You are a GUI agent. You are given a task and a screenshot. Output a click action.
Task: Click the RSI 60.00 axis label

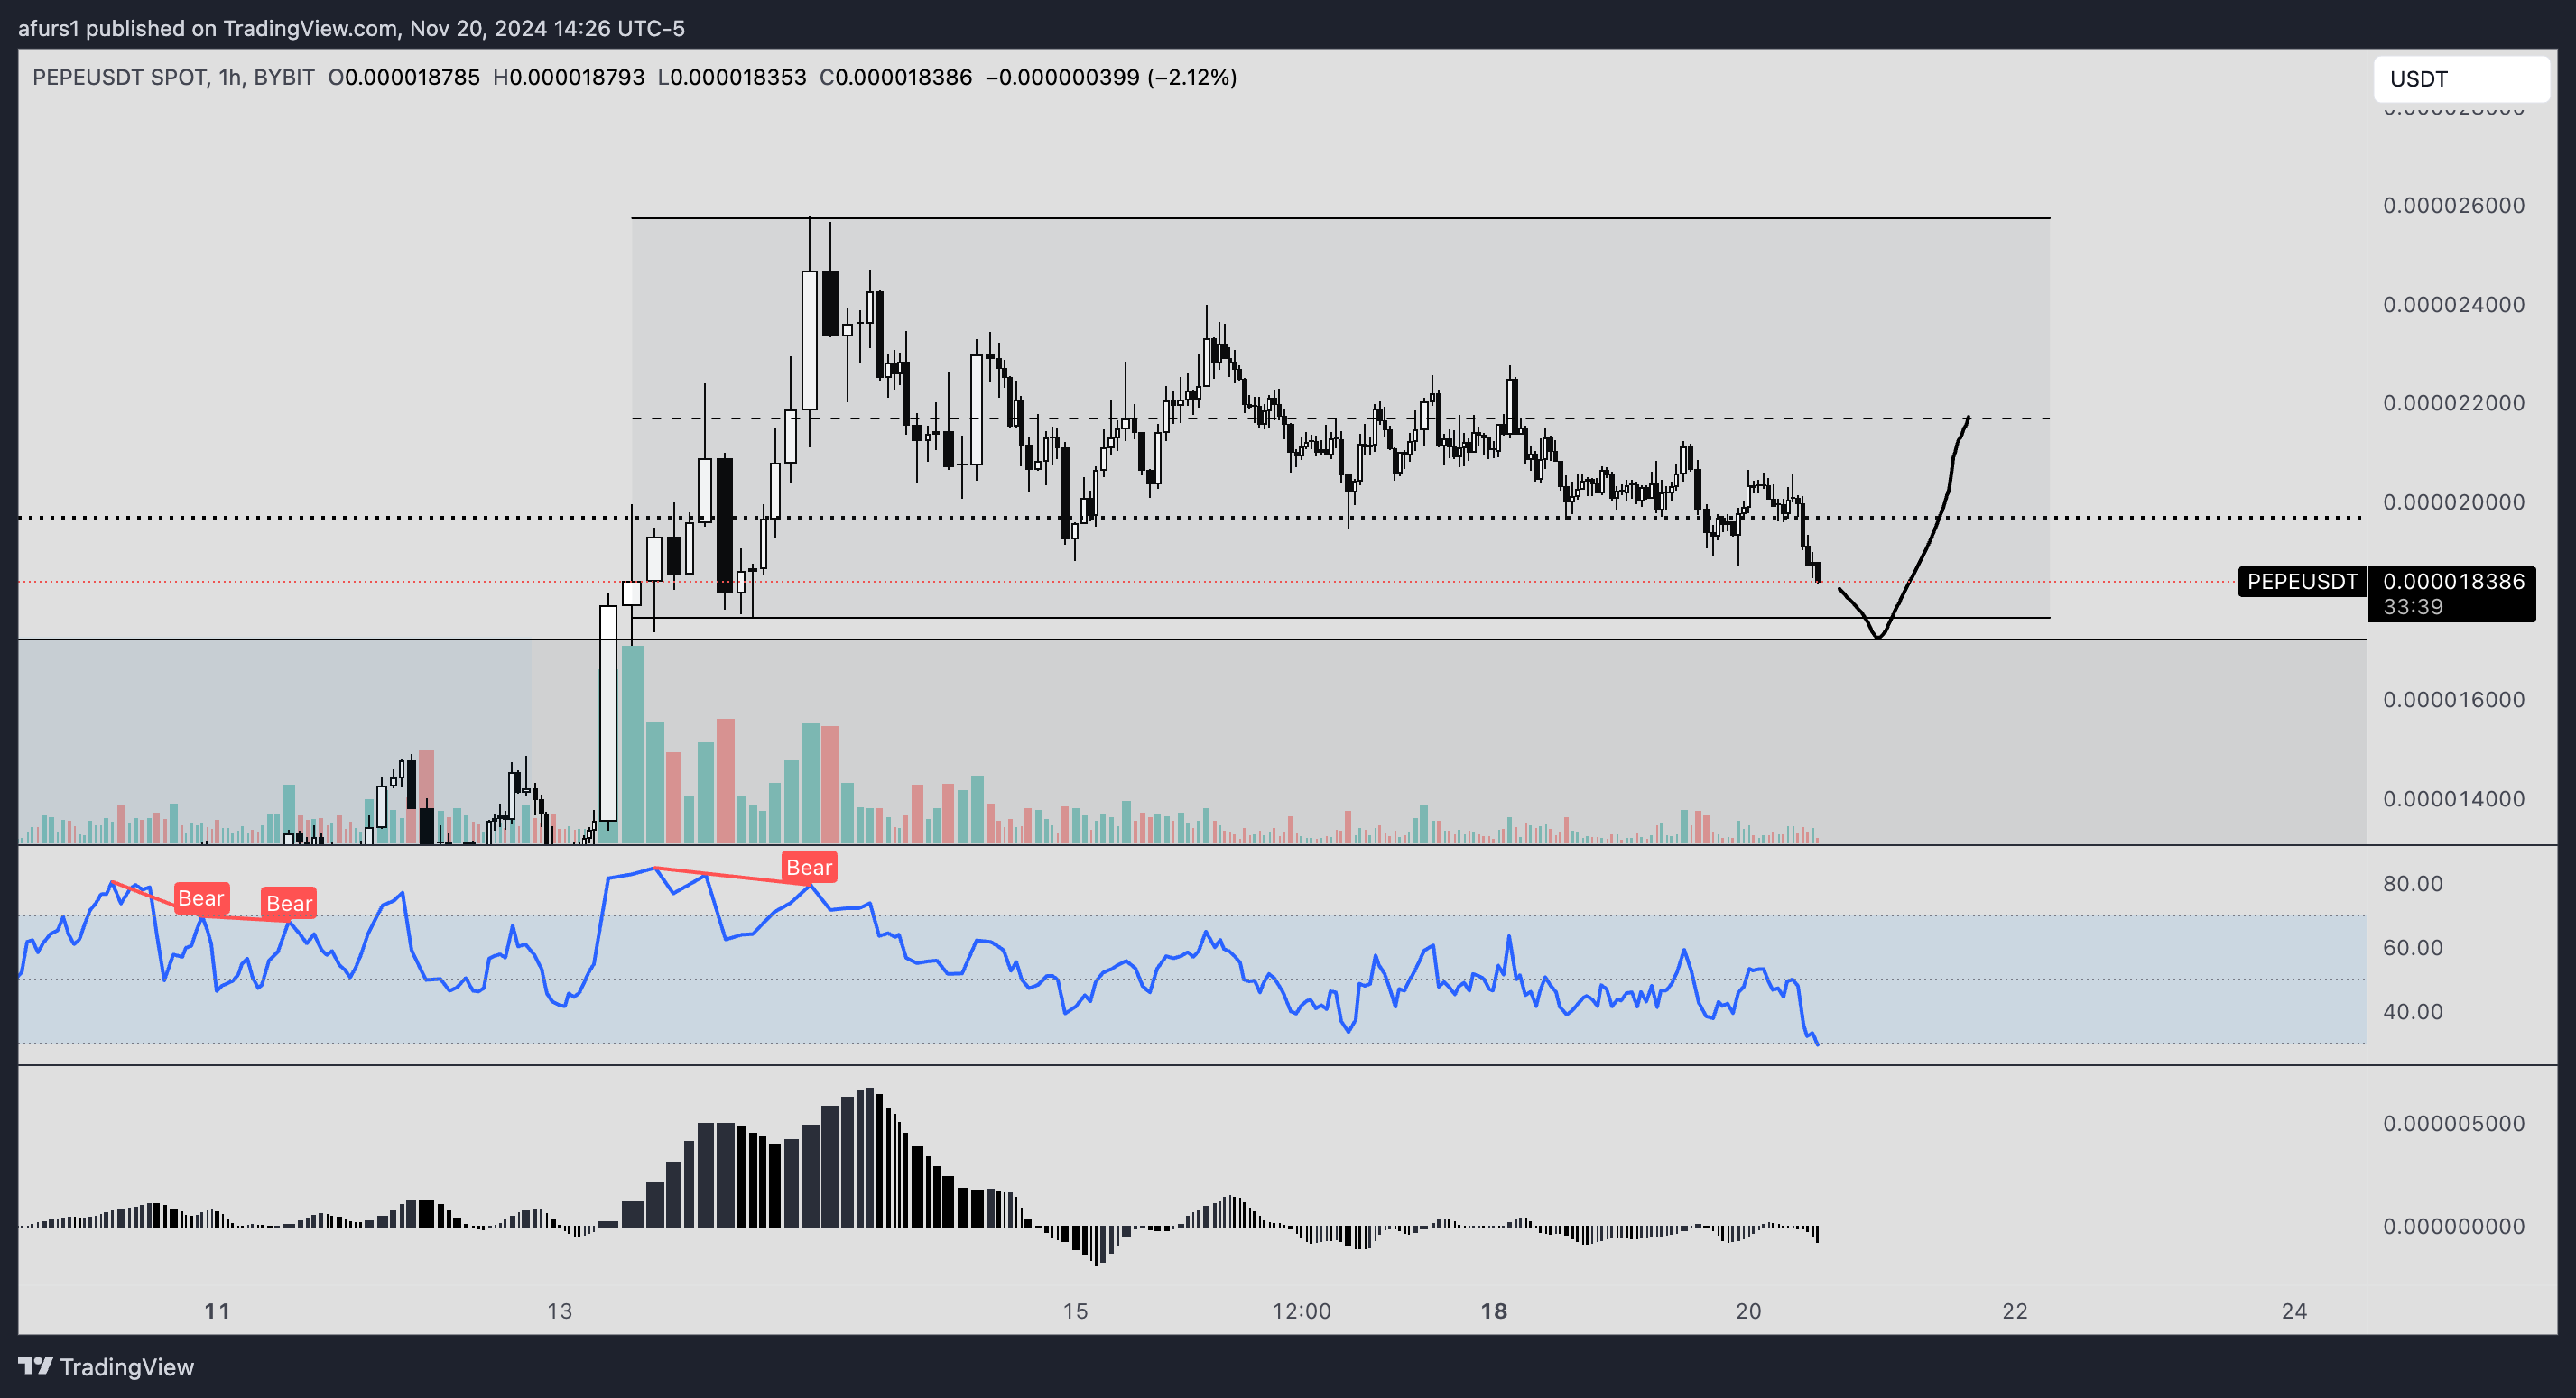click(x=2412, y=947)
